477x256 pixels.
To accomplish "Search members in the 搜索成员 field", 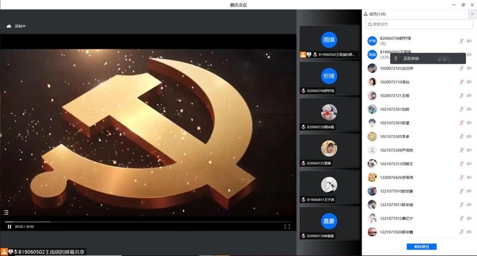I will pos(419,24).
